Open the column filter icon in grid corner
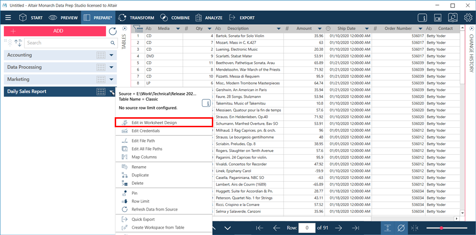 pyautogui.click(x=138, y=29)
